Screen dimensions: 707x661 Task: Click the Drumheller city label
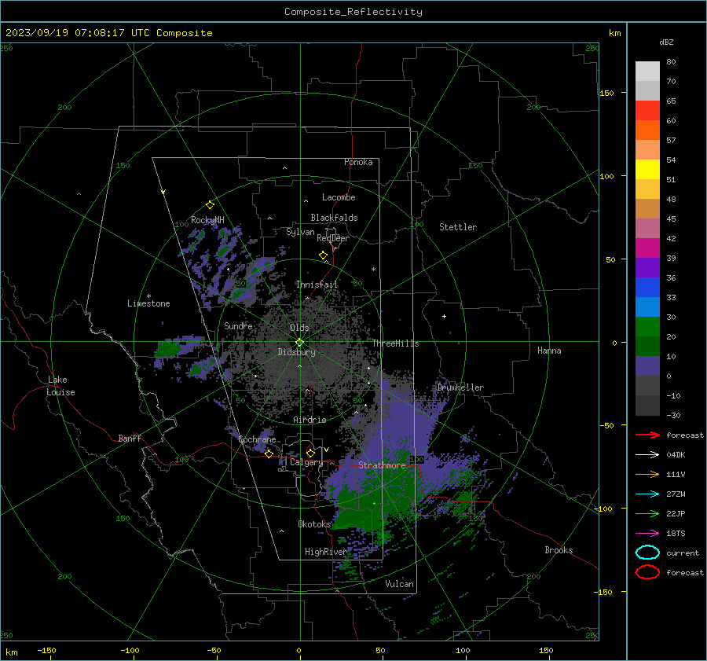point(460,387)
